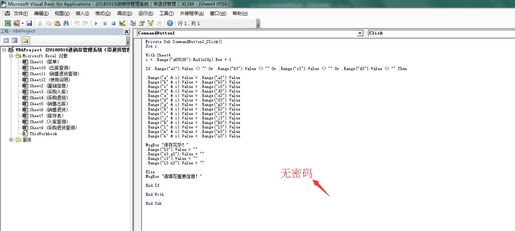The height and width of the screenshot is (231, 515).
Task: Open the Properties Window icon
Action: coord(141,23)
